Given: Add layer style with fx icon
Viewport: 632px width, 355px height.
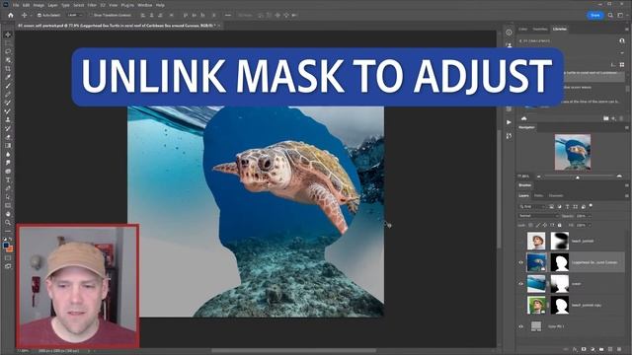Looking at the screenshot, I should (x=575, y=349).
